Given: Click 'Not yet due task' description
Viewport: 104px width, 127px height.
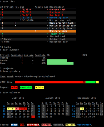Looking at the screenshot, I should (x=60, y=20).
